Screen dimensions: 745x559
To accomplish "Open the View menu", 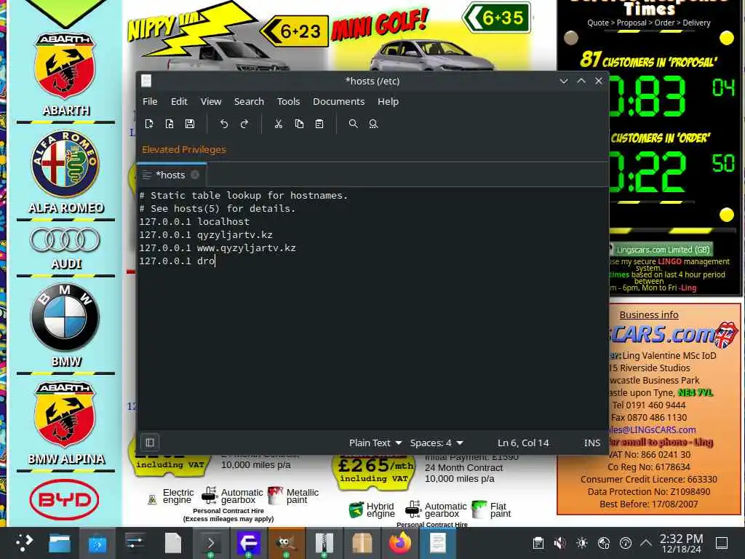I will tap(211, 102).
